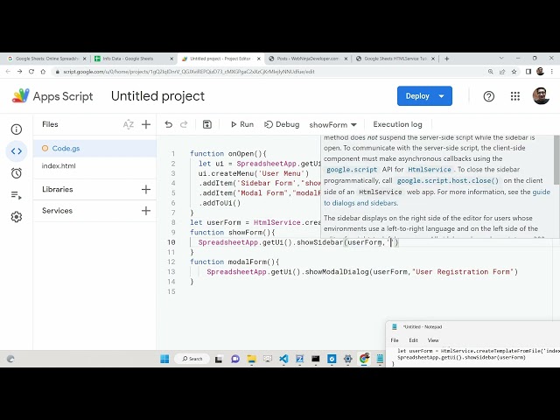Switch to Google Sheets Online Spreadsheet tab
Screen dimensions: 560x420
coord(46,59)
